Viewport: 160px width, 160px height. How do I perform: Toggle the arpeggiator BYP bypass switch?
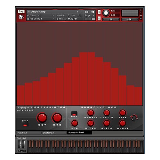pyautogui.click(x=25, y=125)
